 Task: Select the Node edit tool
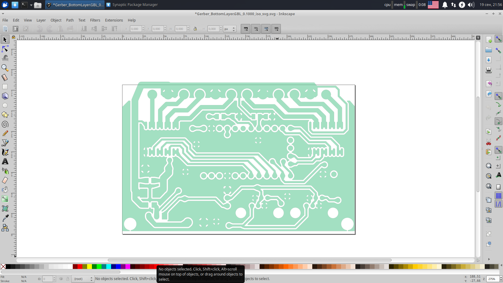(5, 49)
